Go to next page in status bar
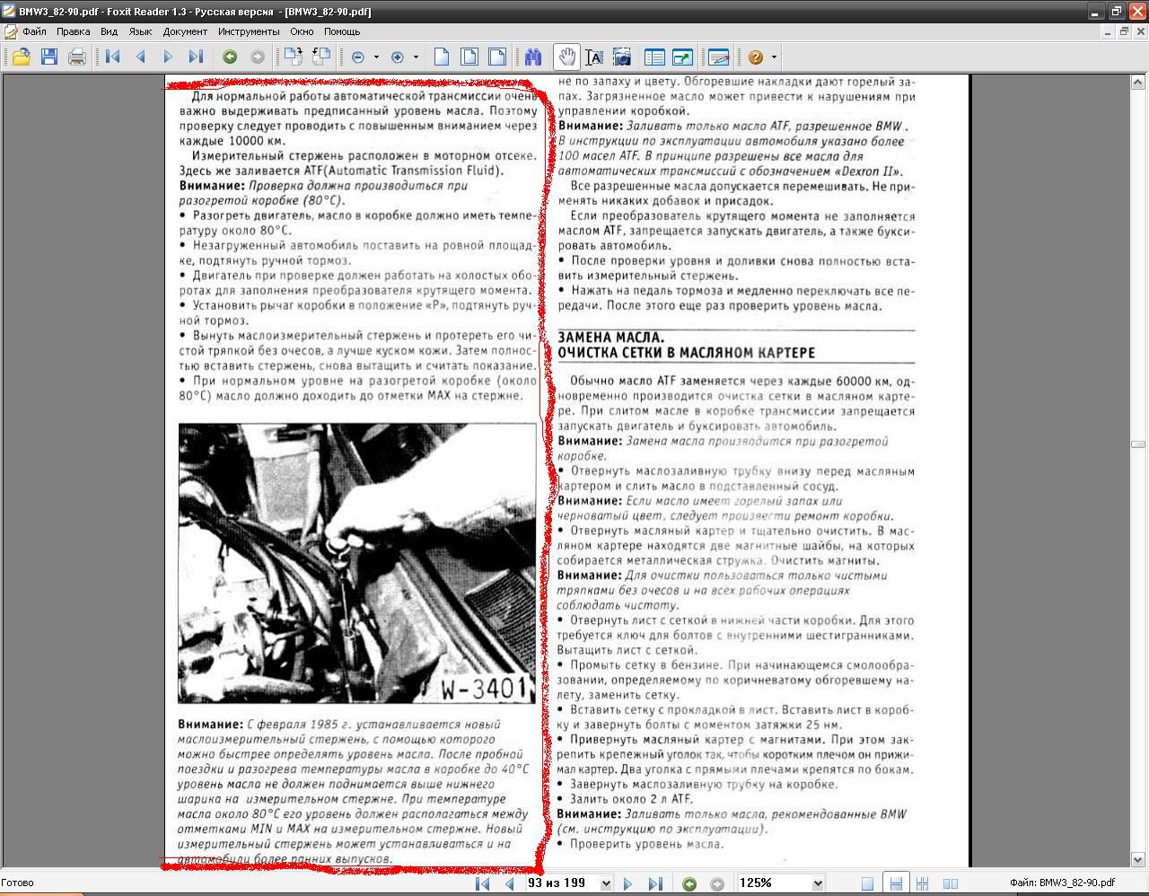Image resolution: width=1149 pixels, height=896 pixels. (627, 883)
